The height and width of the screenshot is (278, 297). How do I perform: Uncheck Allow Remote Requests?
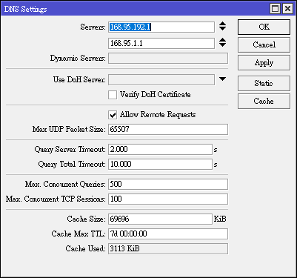coord(113,115)
